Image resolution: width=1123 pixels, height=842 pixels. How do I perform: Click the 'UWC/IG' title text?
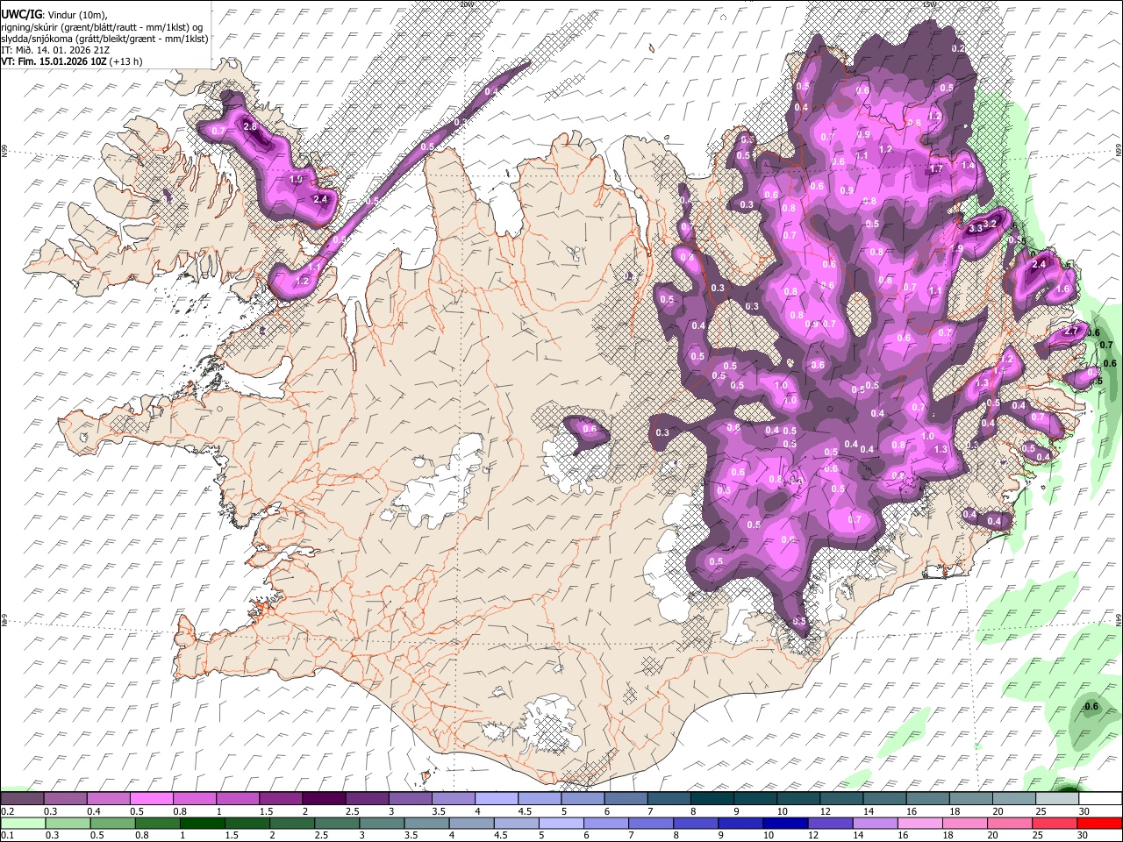tap(20, 15)
